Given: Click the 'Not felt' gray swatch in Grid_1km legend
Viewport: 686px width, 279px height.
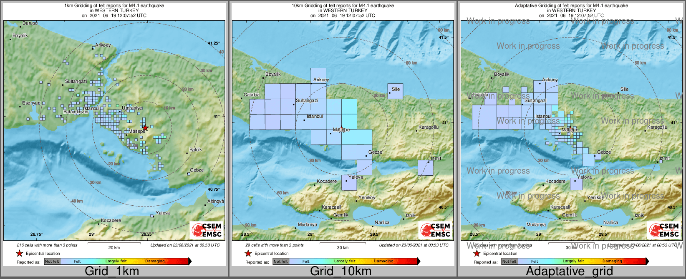Looking at the screenshot, I should point(52,261).
